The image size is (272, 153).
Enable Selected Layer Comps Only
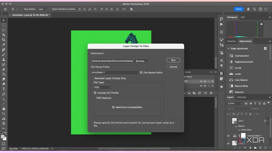tap(92, 78)
